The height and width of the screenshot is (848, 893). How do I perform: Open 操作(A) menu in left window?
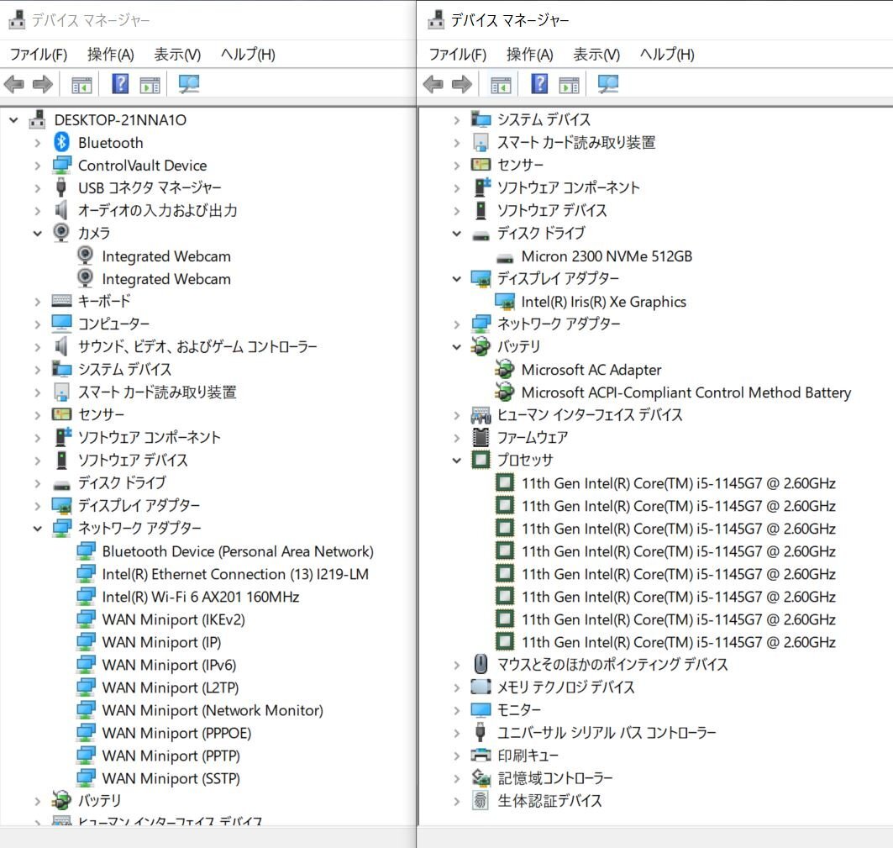coord(111,54)
